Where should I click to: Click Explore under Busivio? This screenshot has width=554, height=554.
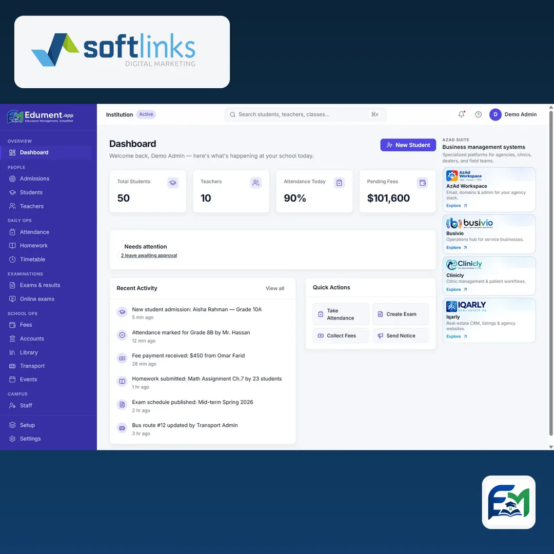pyautogui.click(x=457, y=248)
